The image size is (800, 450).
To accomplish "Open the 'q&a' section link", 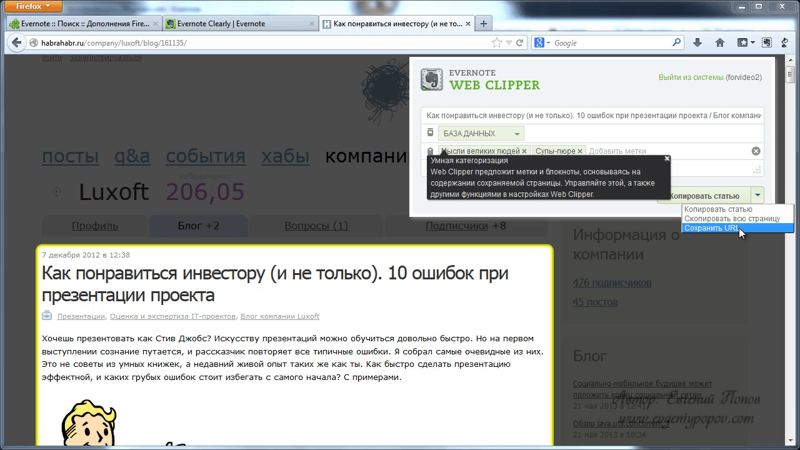I will coord(132,156).
